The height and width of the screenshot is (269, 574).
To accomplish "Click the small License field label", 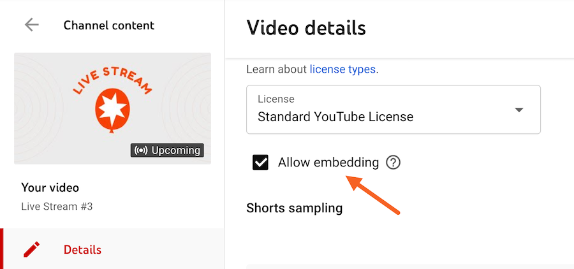I will [276, 99].
